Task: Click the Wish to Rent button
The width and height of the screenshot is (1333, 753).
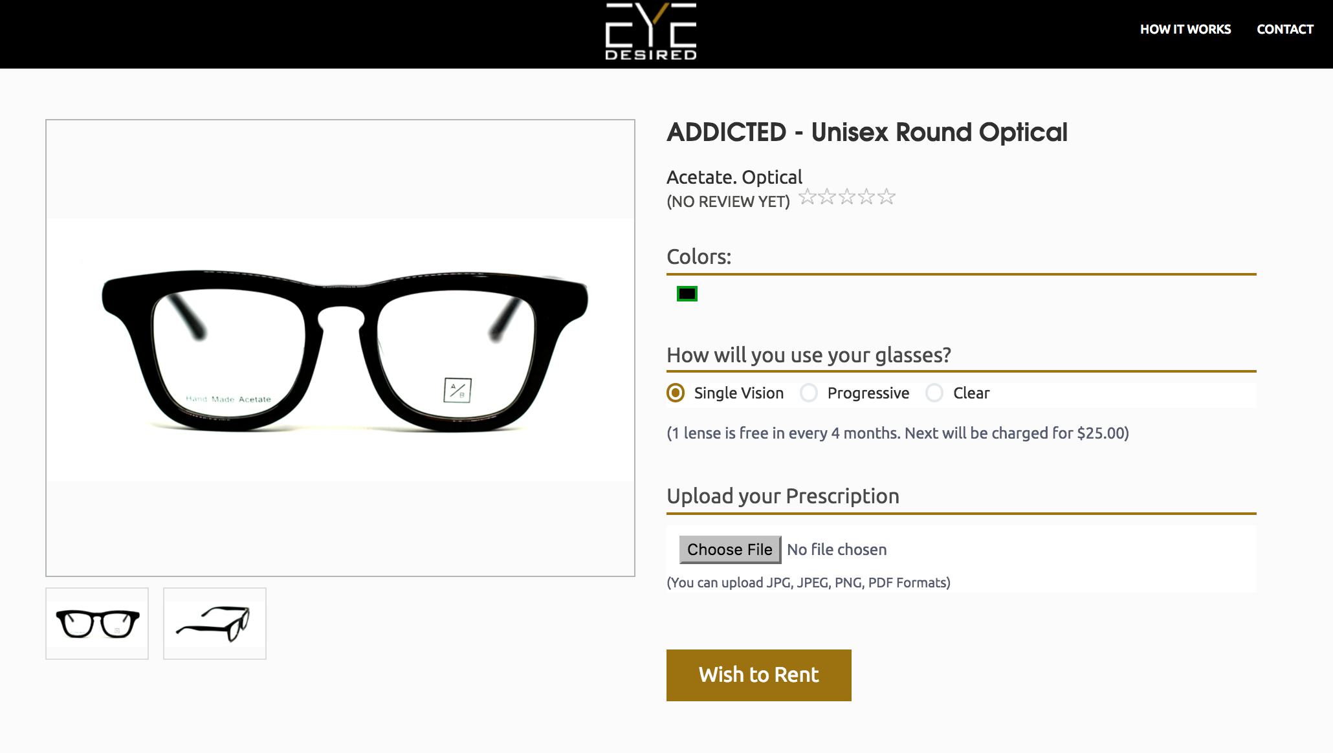Action: 758,675
